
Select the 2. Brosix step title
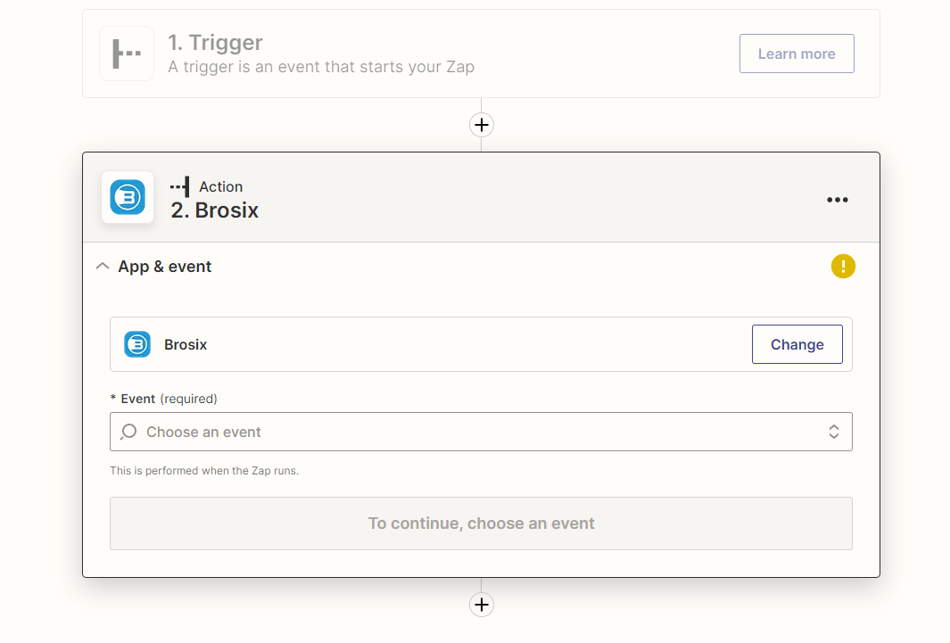(x=214, y=210)
